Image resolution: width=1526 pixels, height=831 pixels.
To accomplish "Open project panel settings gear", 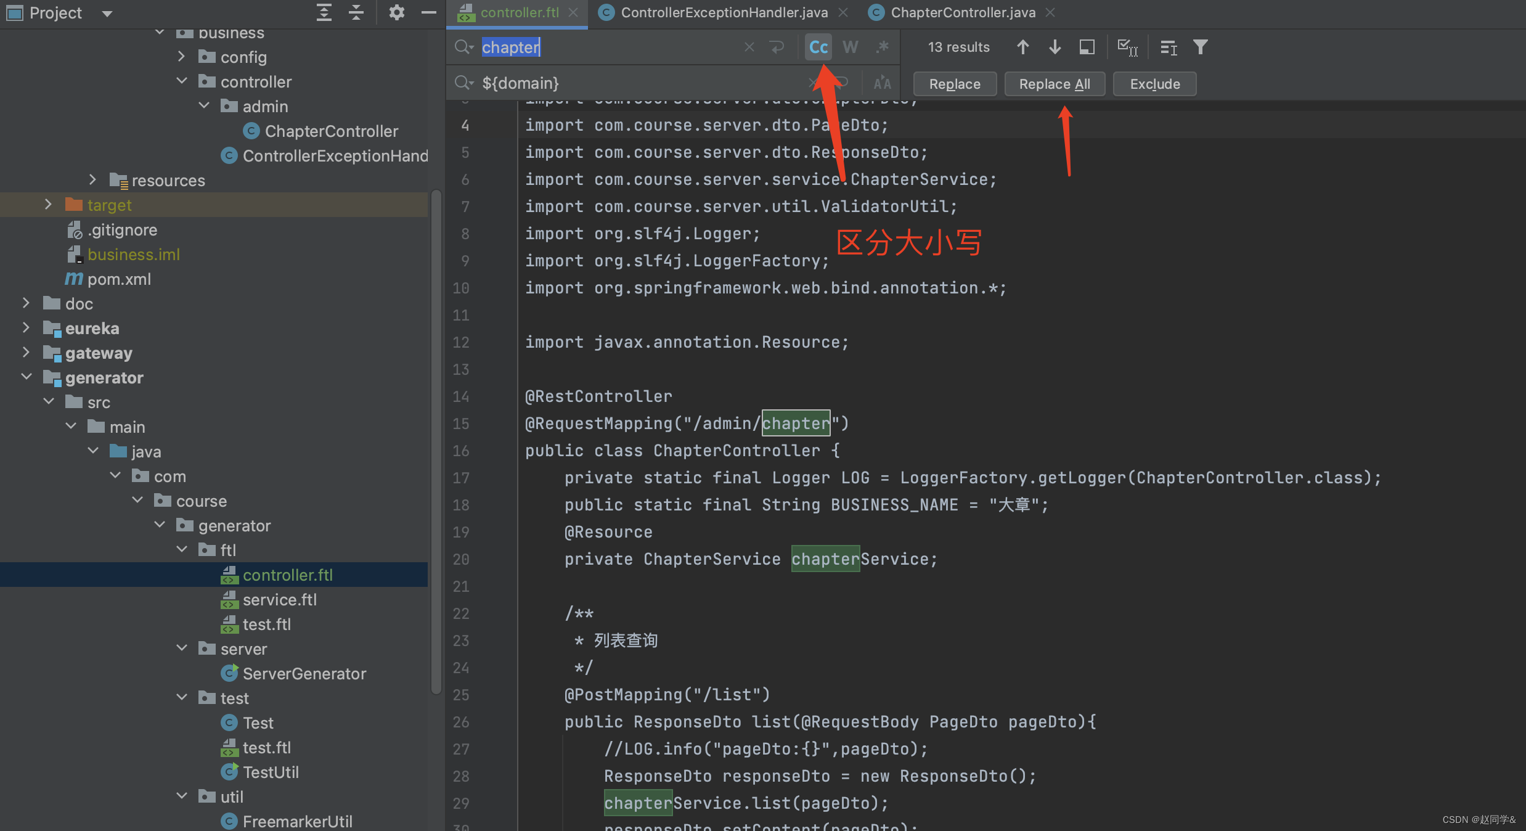I will [396, 12].
